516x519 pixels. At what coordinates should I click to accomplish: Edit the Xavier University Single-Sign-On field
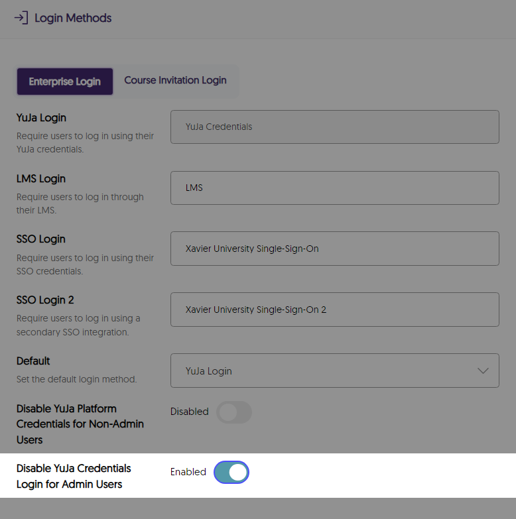point(335,249)
